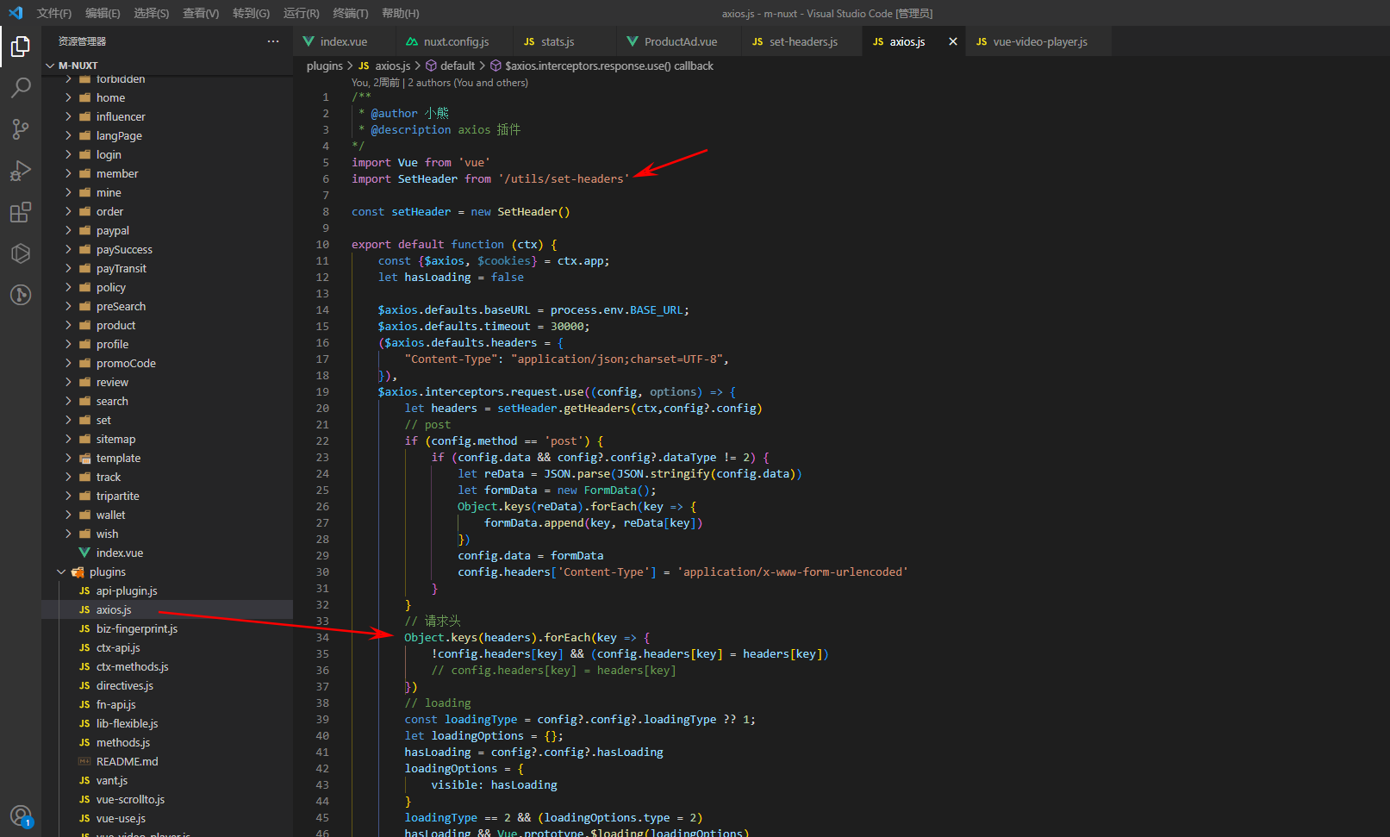Image resolution: width=1390 pixels, height=837 pixels.
Task: Collapse the plugins folder
Action: (x=62, y=572)
